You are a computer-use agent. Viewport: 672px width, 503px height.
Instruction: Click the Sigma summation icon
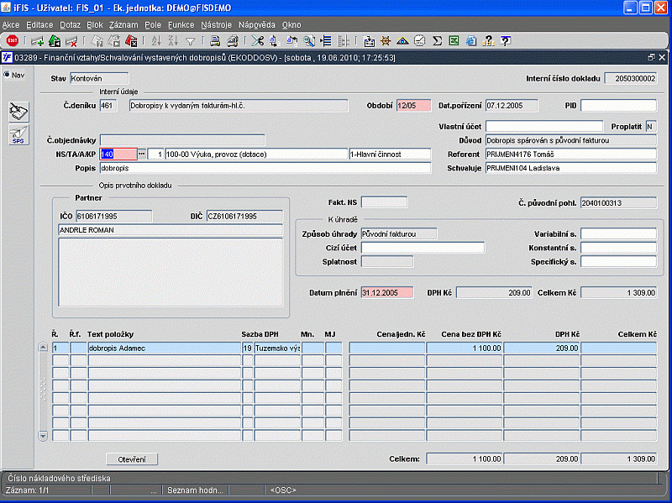(437, 41)
